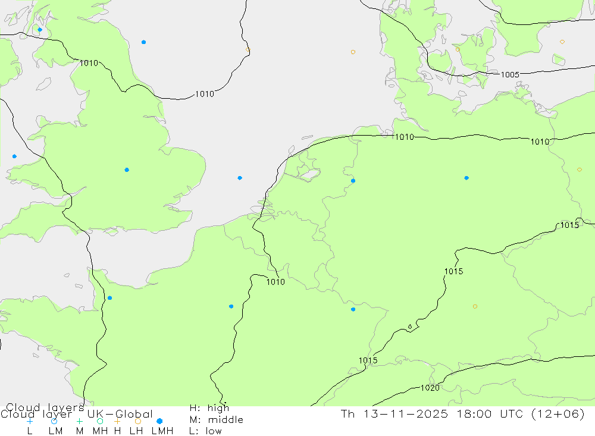
Task: Select the blue cloud marker over western Scotland
Action: (x=40, y=30)
